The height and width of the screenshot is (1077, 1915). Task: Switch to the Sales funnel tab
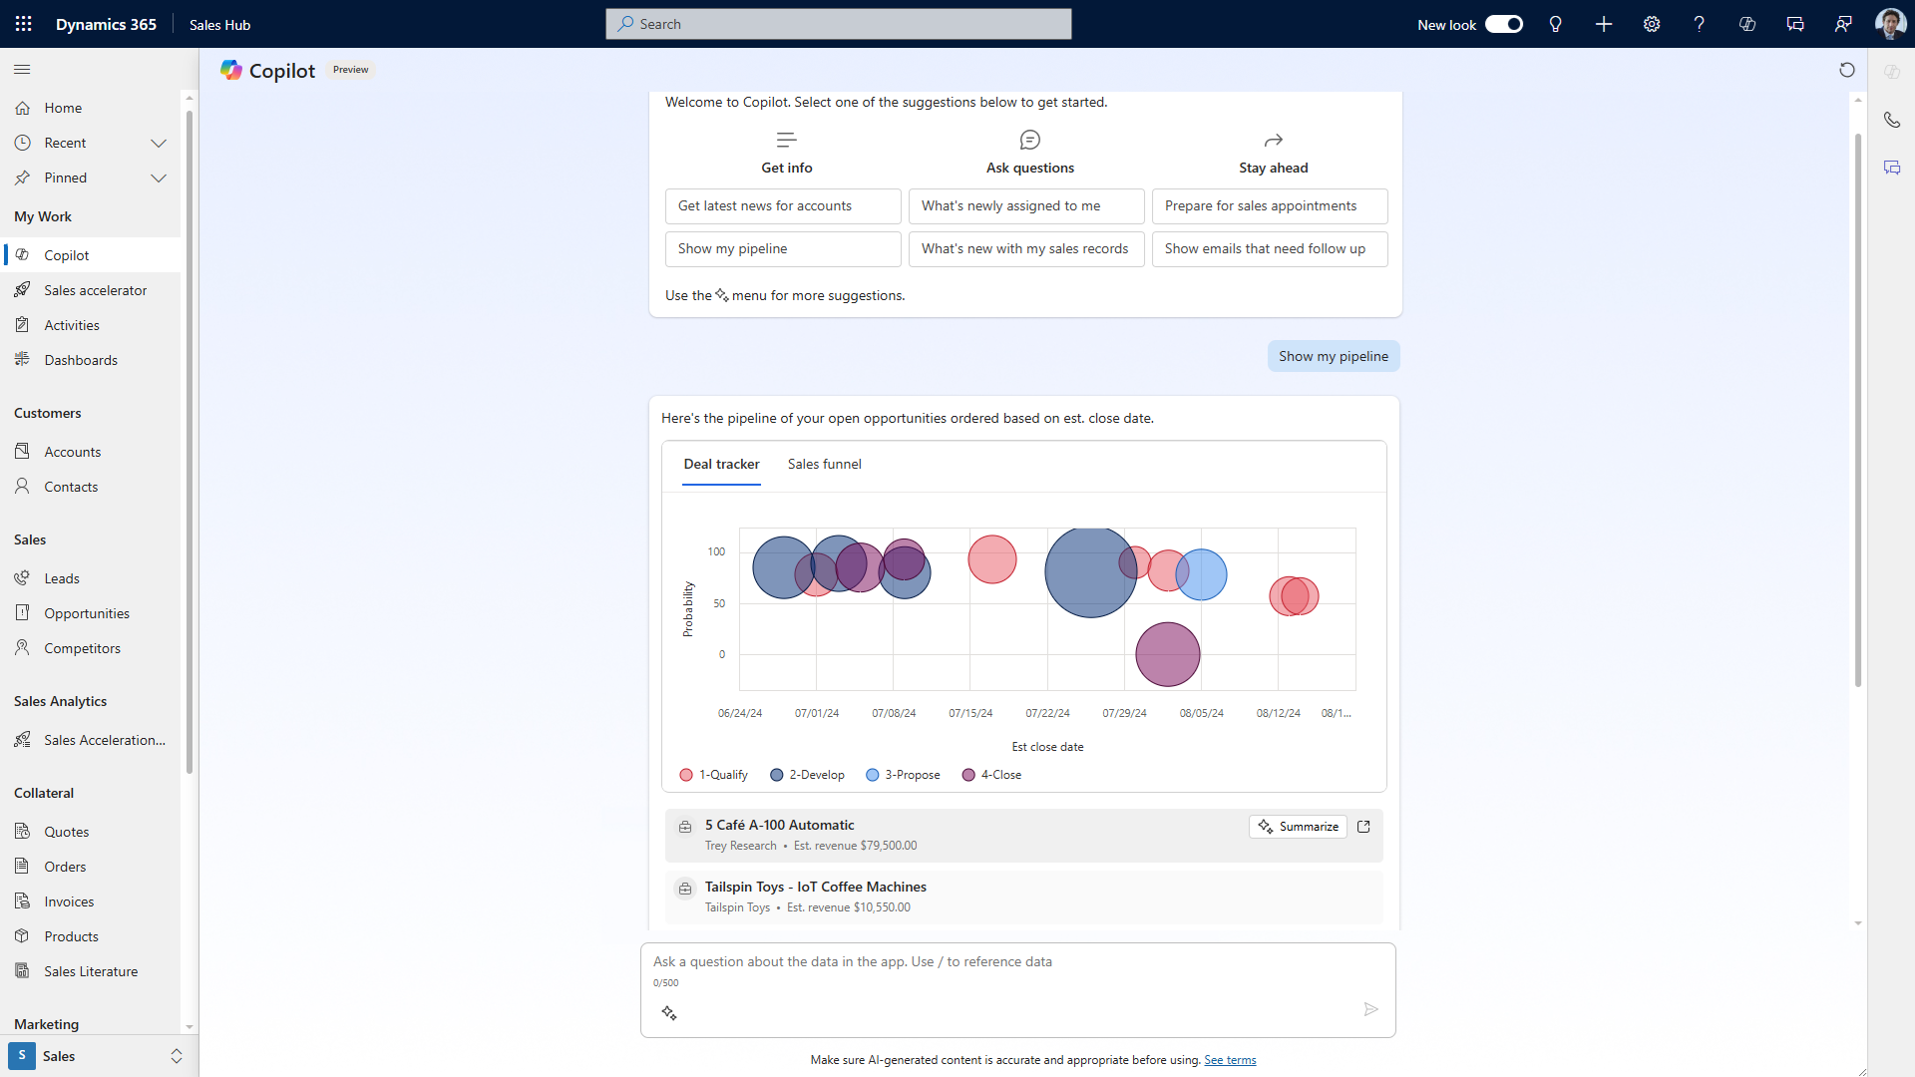(825, 464)
